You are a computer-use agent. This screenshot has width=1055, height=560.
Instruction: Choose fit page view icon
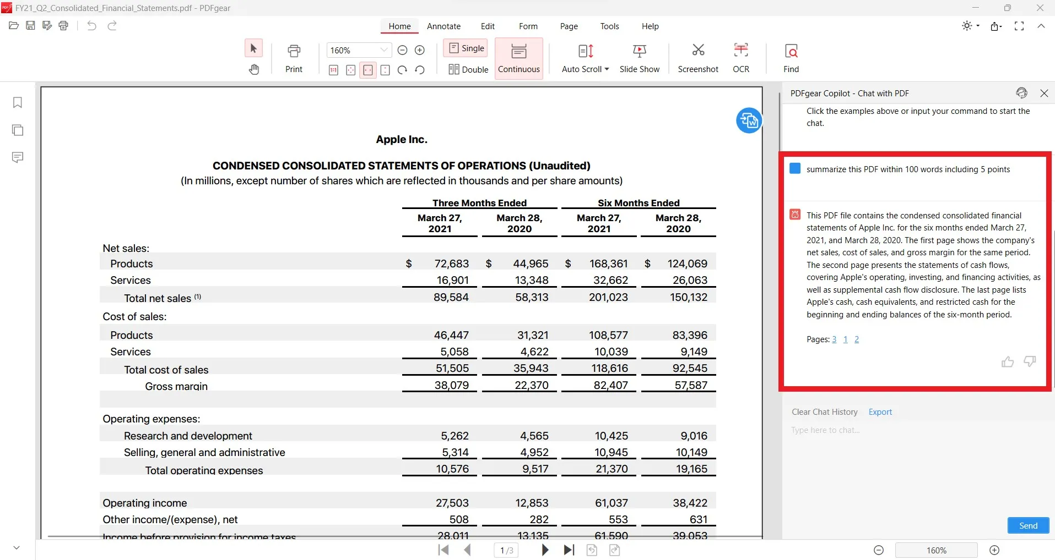click(350, 70)
